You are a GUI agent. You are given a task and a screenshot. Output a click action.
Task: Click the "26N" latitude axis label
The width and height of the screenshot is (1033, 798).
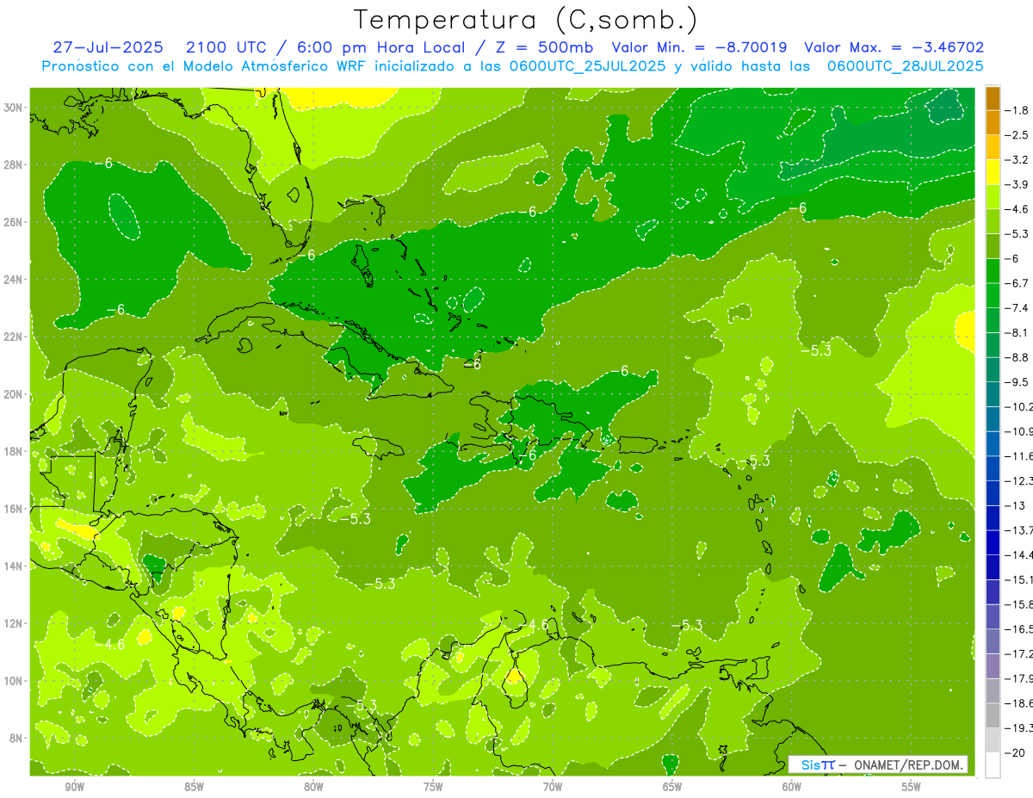coord(14,222)
